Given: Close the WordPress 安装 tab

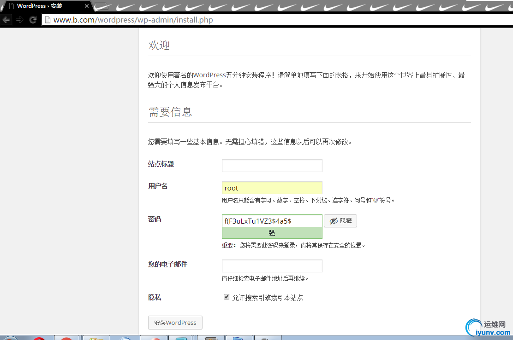Looking at the screenshot, I should [x=87, y=6].
